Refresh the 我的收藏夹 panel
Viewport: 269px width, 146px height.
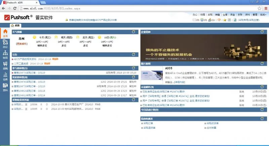pos(262,118)
